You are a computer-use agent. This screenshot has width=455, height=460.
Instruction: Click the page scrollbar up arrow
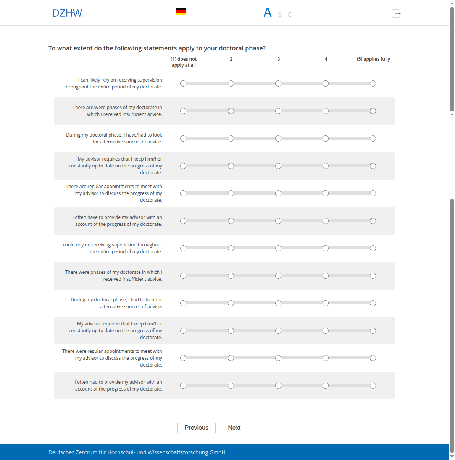[452, 3]
